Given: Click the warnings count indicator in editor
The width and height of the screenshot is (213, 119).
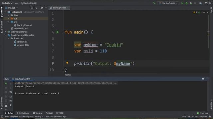Looking at the screenshot, I should coord(195,12).
